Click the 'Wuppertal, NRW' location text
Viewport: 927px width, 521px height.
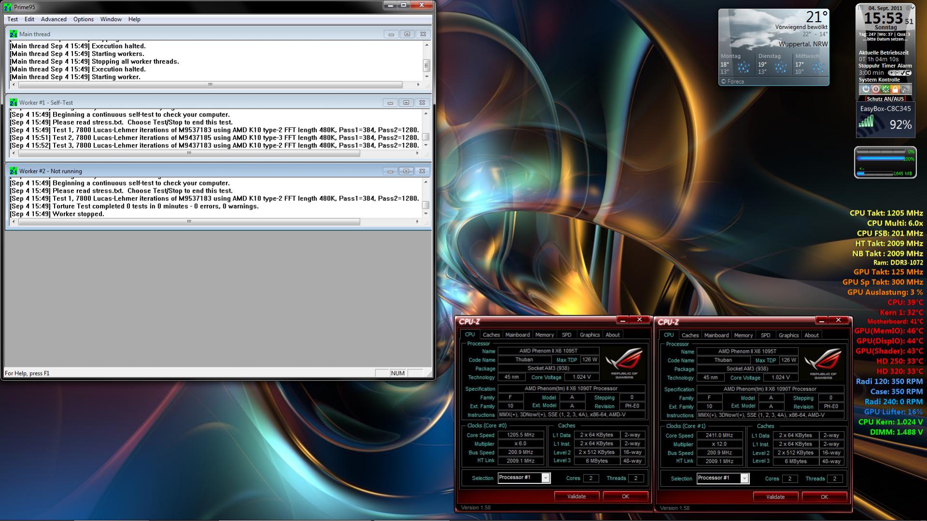point(803,44)
